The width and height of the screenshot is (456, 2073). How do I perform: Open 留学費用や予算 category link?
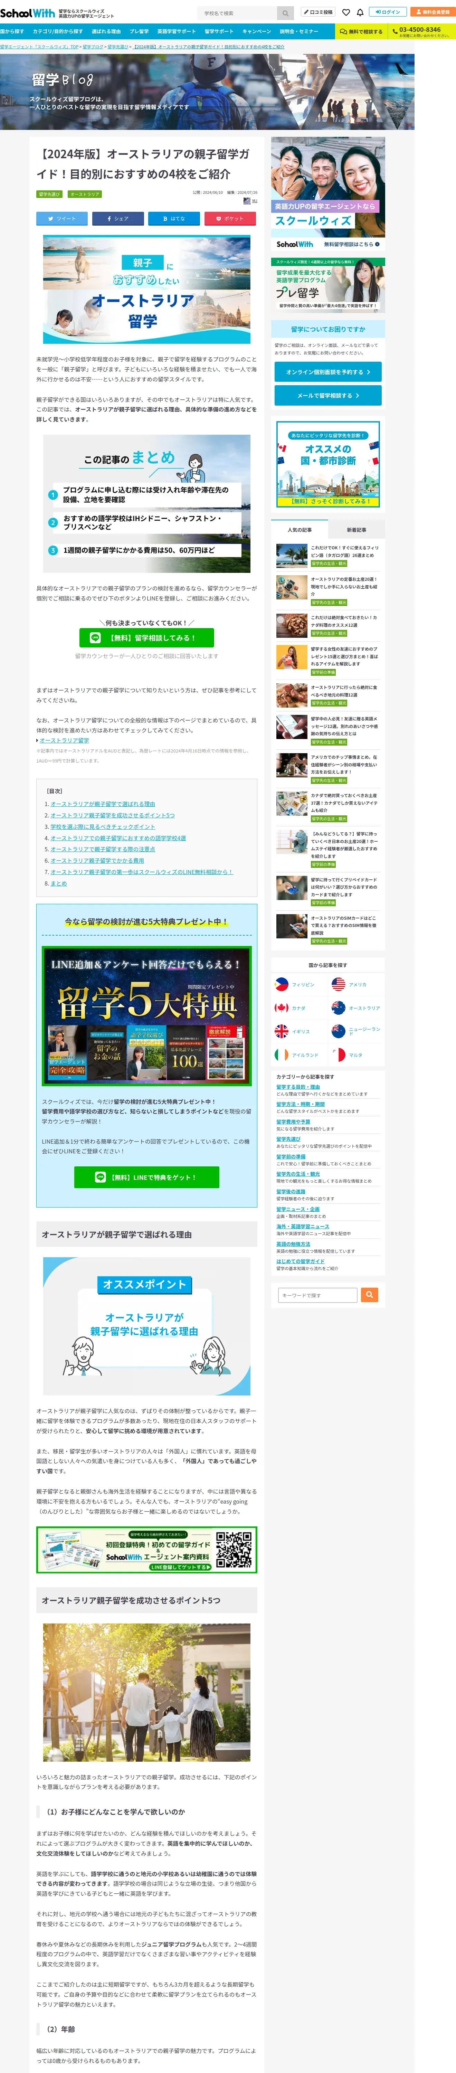click(x=294, y=1121)
